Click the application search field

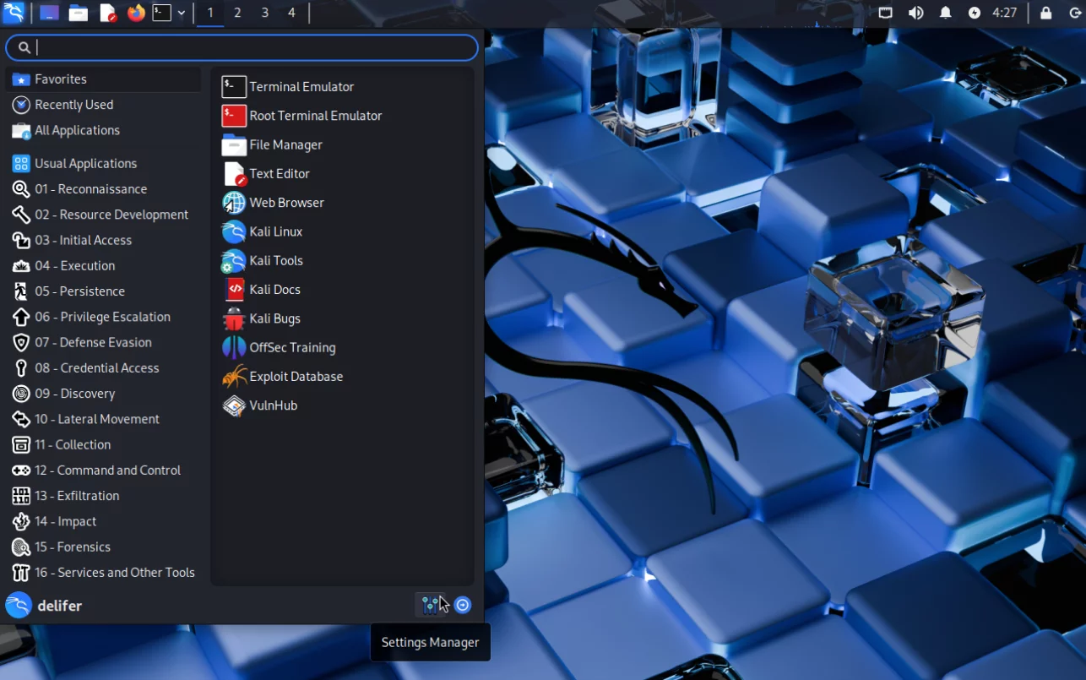pyautogui.click(x=253, y=48)
